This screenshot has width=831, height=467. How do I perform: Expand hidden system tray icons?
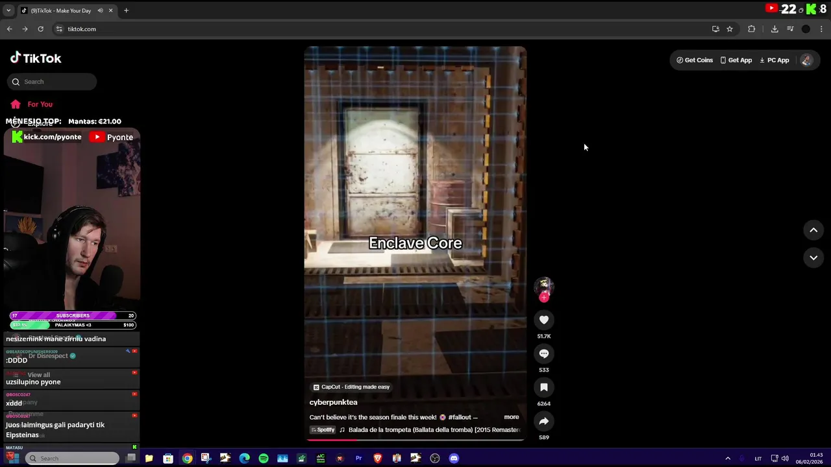click(728, 459)
